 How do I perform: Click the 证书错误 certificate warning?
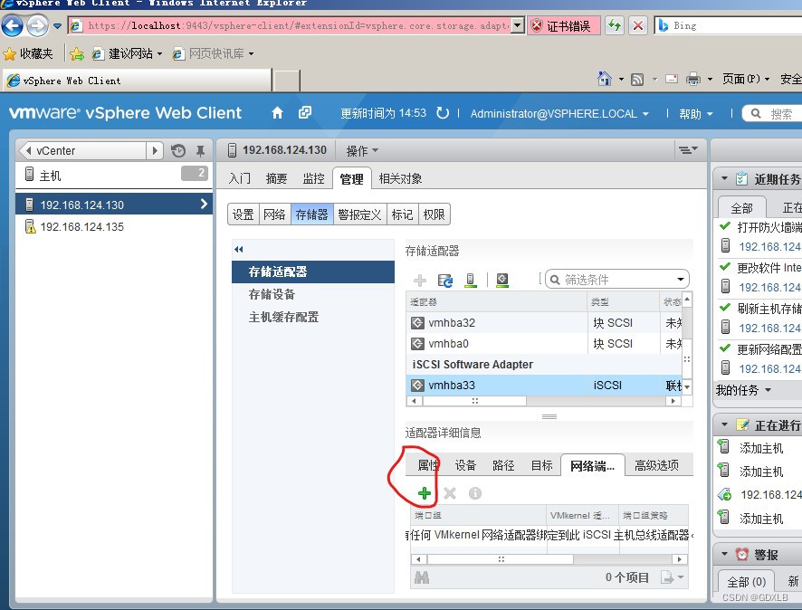[x=563, y=25]
